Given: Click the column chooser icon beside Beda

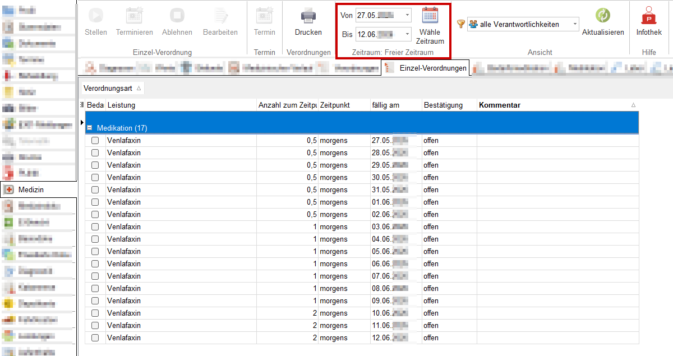Looking at the screenshot, I should click(82, 105).
